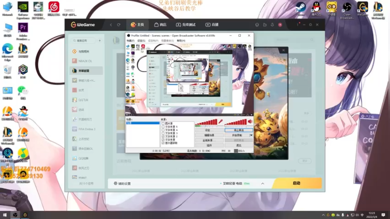Viewport: 390px width, 219px height.
Task: Adjust desktop audio volume bar in OBS
Action: 235,122
